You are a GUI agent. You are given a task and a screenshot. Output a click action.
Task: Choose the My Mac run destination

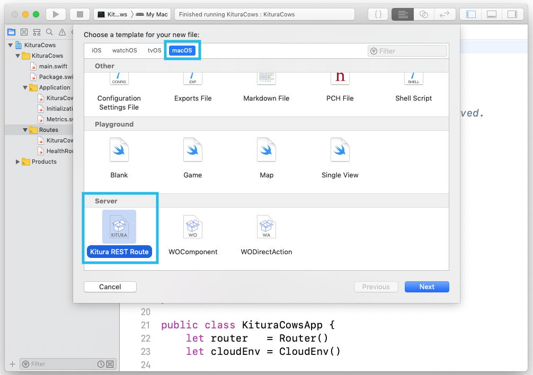point(152,14)
